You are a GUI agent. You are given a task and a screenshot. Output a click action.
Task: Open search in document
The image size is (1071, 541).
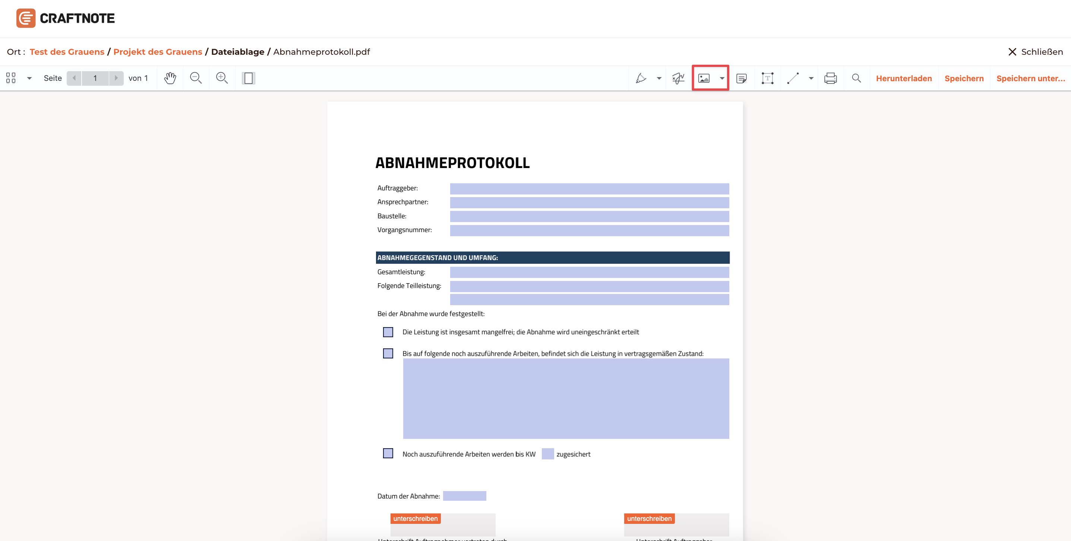pyautogui.click(x=856, y=78)
